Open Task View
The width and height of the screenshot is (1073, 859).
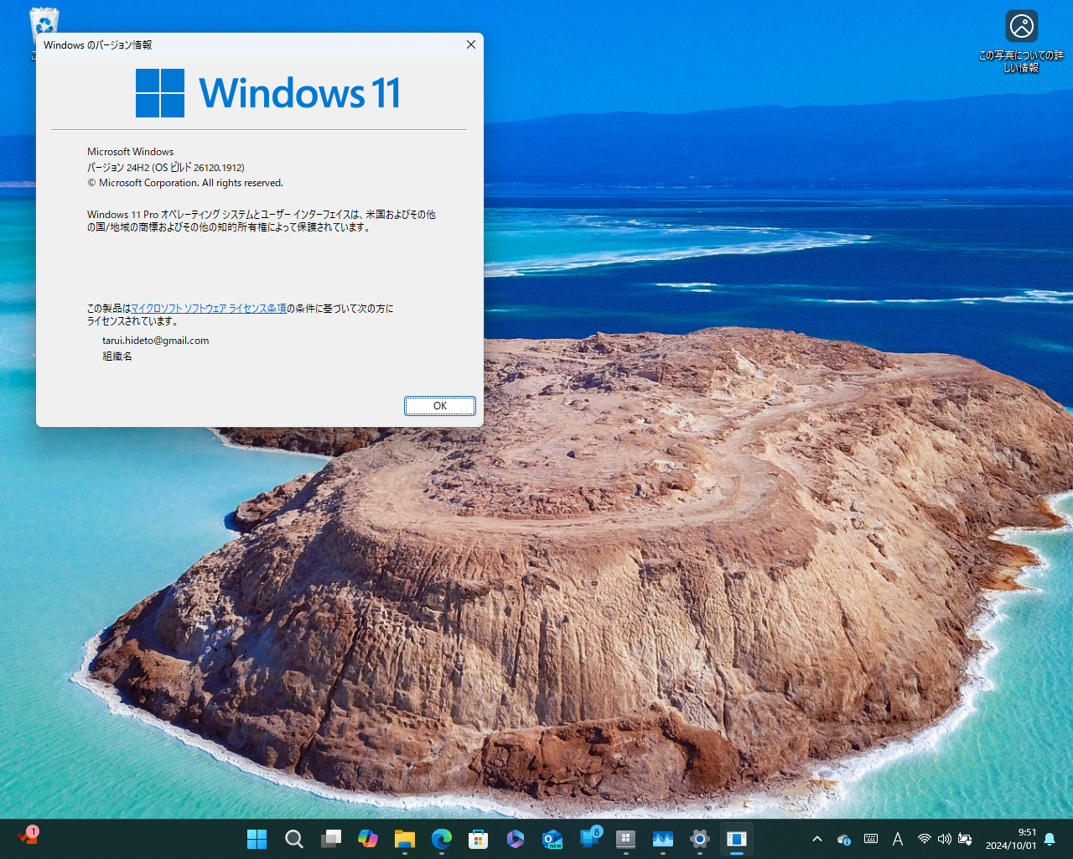pyautogui.click(x=330, y=839)
